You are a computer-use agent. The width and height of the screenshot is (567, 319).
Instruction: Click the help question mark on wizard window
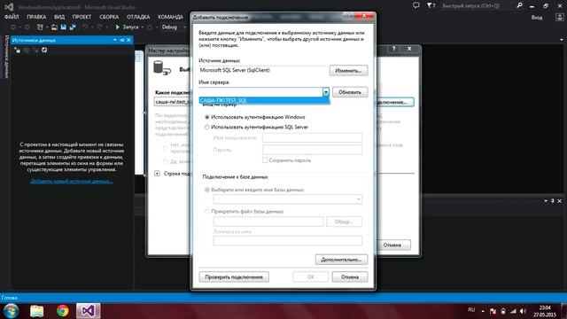point(393,49)
